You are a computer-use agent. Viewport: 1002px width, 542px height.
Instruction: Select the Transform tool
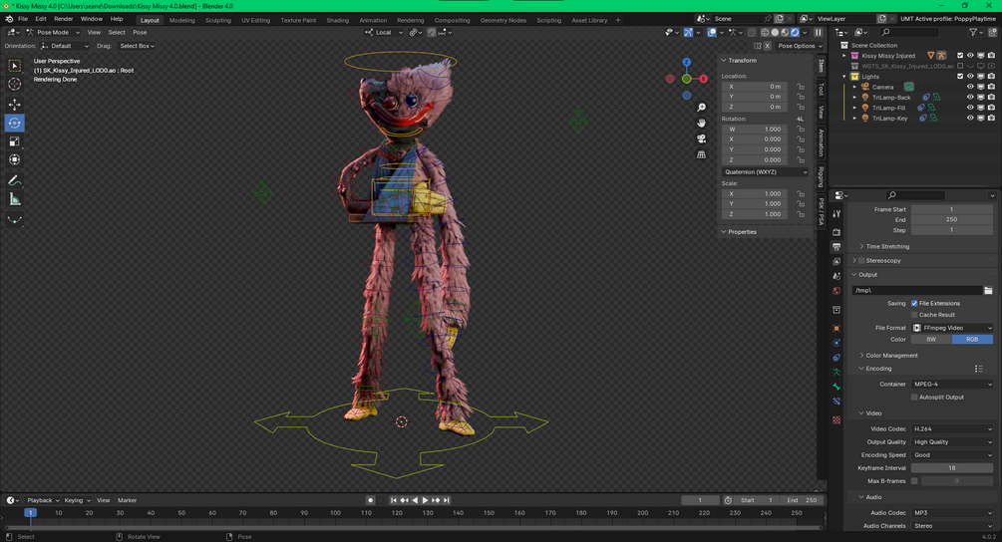click(x=14, y=159)
